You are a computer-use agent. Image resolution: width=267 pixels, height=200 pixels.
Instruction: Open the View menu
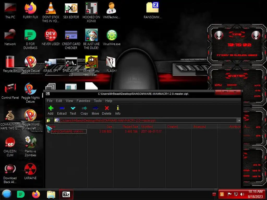69,101
